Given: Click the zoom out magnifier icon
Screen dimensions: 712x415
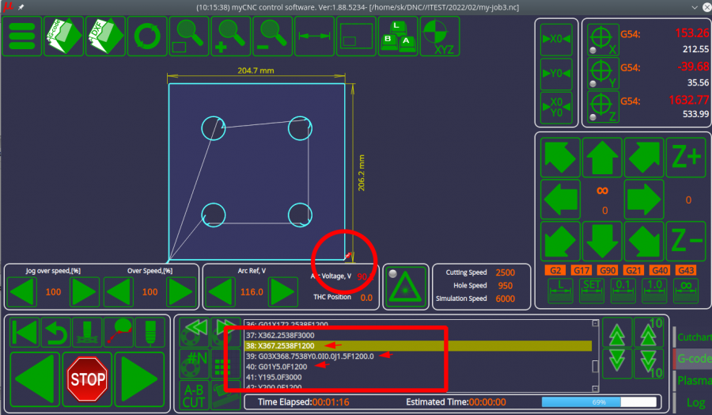Looking at the screenshot, I should (x=274, y=36).
